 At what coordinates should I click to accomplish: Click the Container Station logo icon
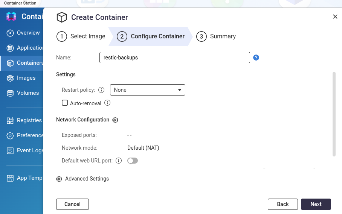click(x=11, y=17)
